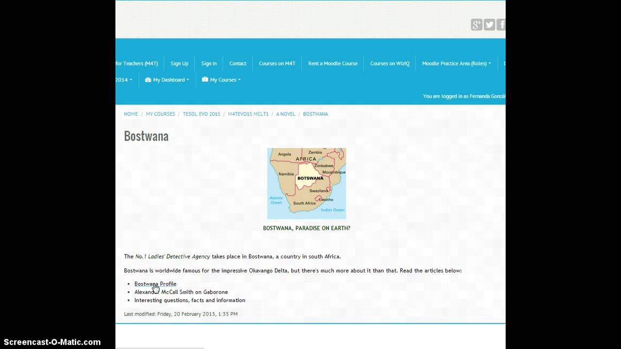Open Rent a Moodle Course

tap(333, 63)
